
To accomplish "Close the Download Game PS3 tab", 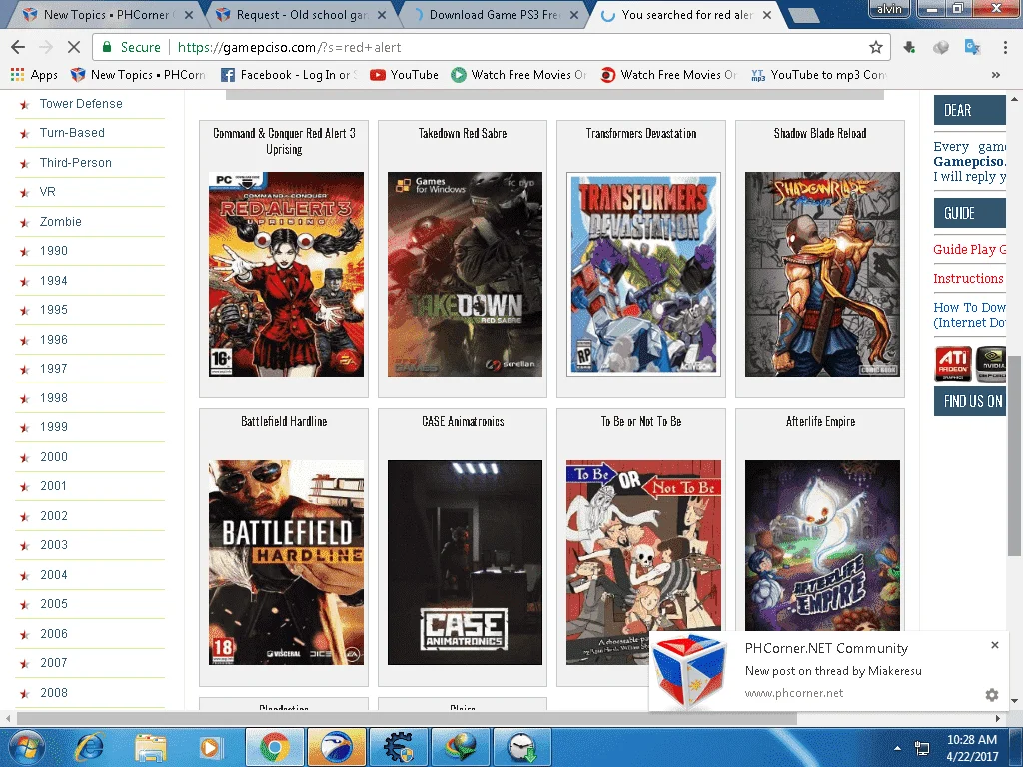I will click(574, 15).
